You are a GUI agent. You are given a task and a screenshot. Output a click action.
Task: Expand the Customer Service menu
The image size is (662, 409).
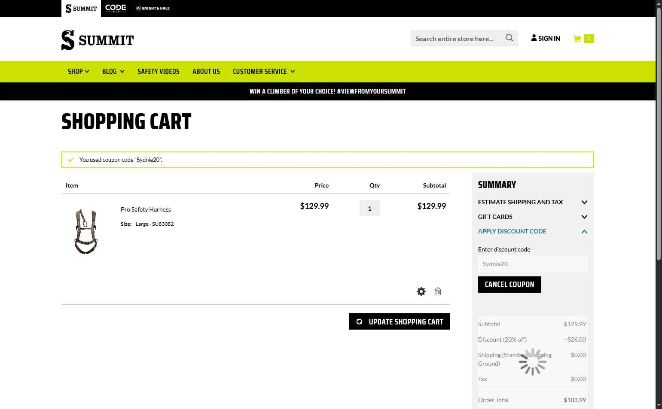[x=264, y=71]
